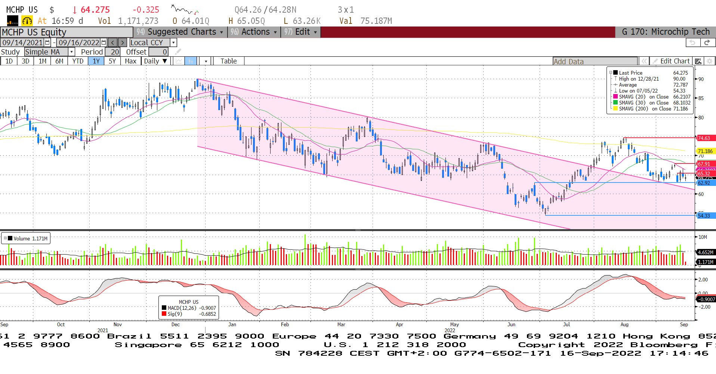This screenshot has height=374, width=716.
Task: Open the start date calendar picker
Action: pyautogui.click(x=47, y=43)
